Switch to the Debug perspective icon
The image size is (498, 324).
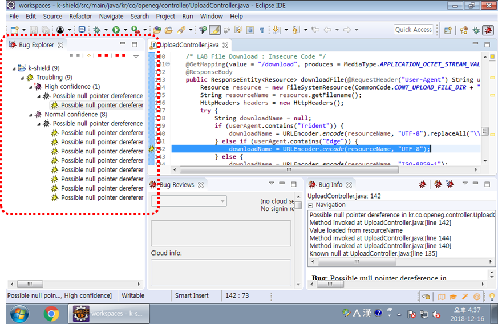[476, 30]
